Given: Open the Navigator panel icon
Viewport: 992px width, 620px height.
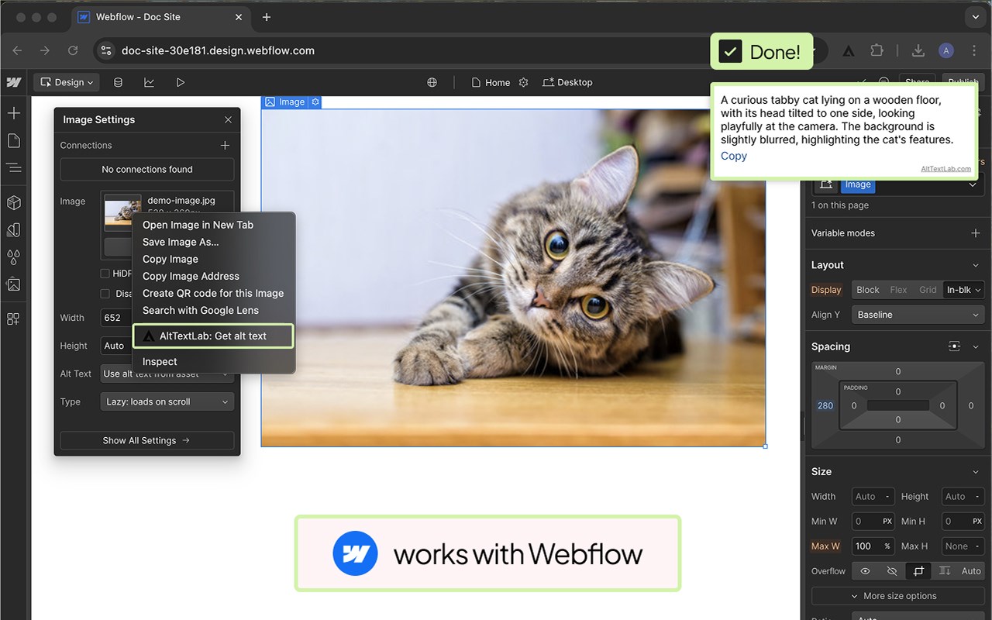Looking at the screenshot, I should pyautogui.click(x=13, y=167).
